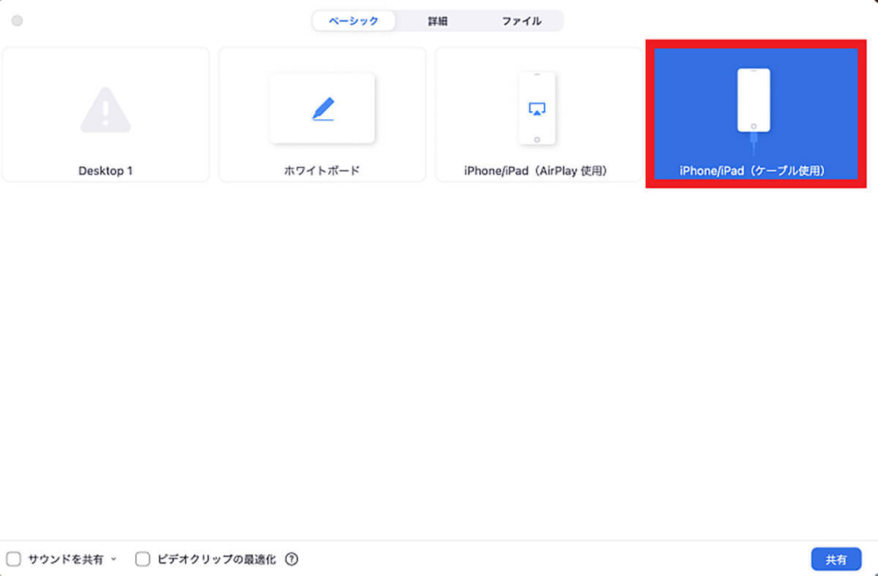Expand the サウンドを共有 dropdown arrow
This screenshot has height=576, width=878.
tap(113, 560)
